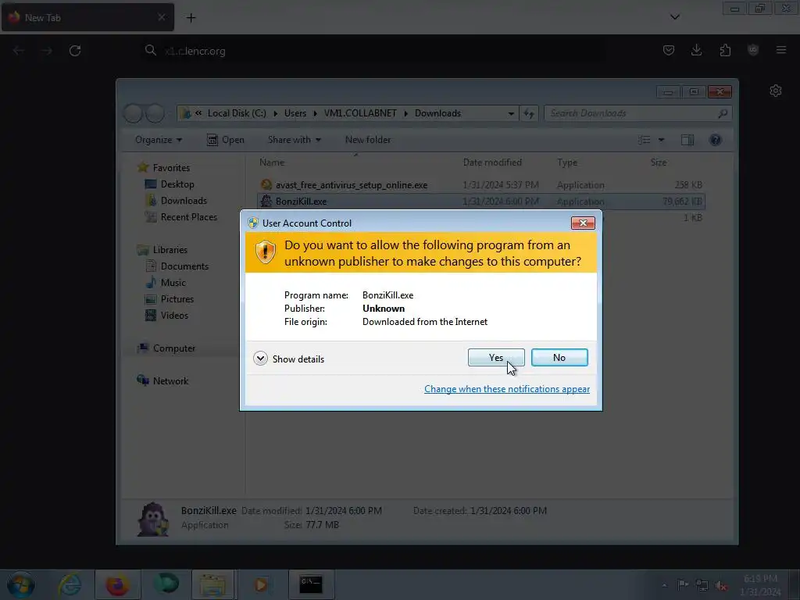Open Organize dropdown in Explorer
Viewport: 800px width, 600px height.
(x=158, y=140)
